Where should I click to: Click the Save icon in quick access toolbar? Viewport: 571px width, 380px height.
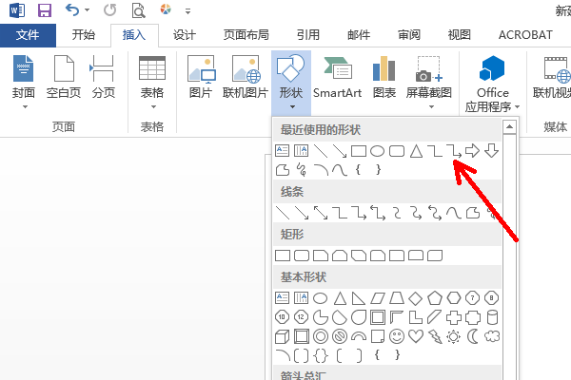click(x=45, y=10)
